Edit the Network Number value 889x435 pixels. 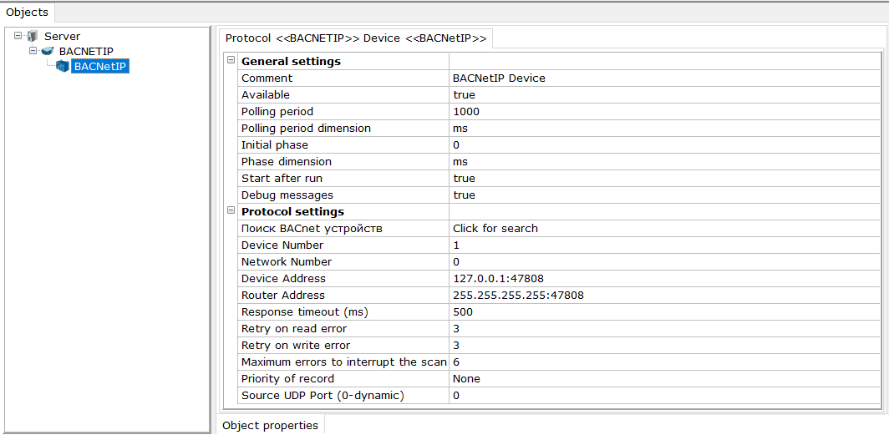point(664,262)
